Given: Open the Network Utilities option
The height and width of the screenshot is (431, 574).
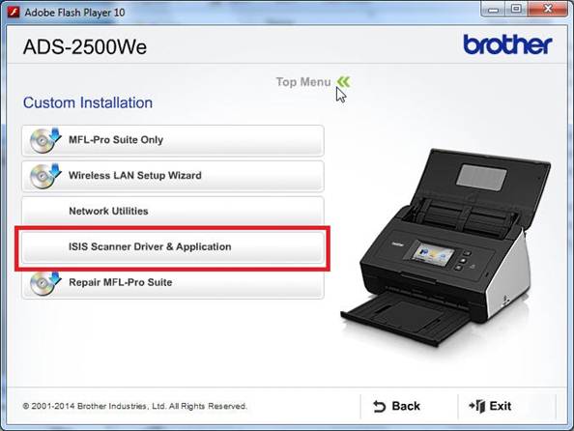Looking at the screenshot, I should pos(173,212).
